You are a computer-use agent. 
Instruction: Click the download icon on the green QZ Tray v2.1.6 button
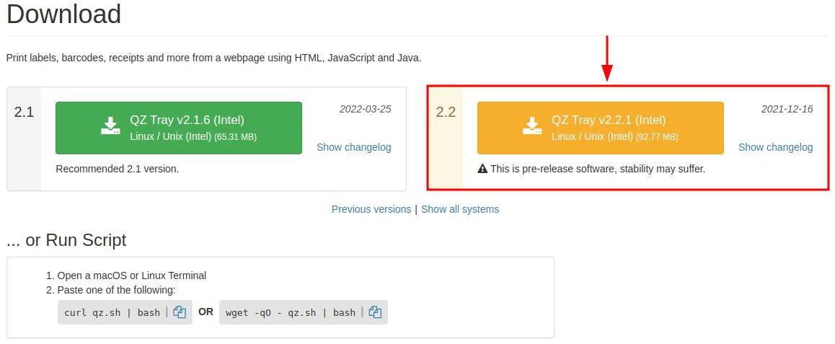point(110,125)
